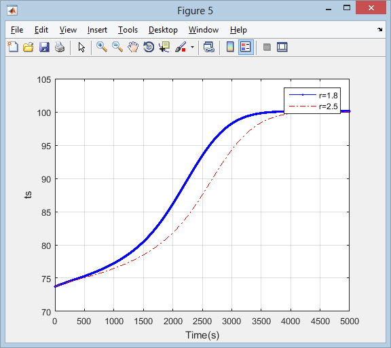391x348 pixels.
Task: Choose the Data Cursor tool
Action: pyautogui.click(x=164, y=47)
